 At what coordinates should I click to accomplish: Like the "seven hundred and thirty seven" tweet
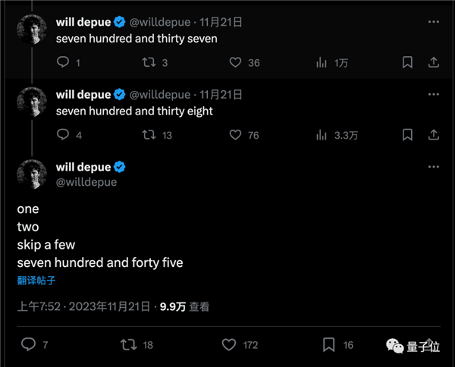236,62
